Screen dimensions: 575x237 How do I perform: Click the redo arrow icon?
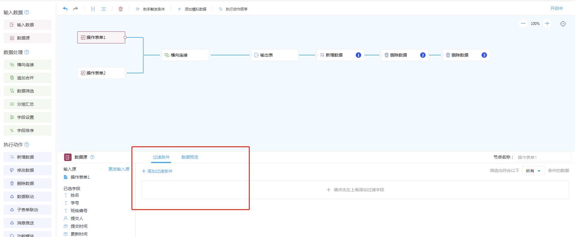76,9
